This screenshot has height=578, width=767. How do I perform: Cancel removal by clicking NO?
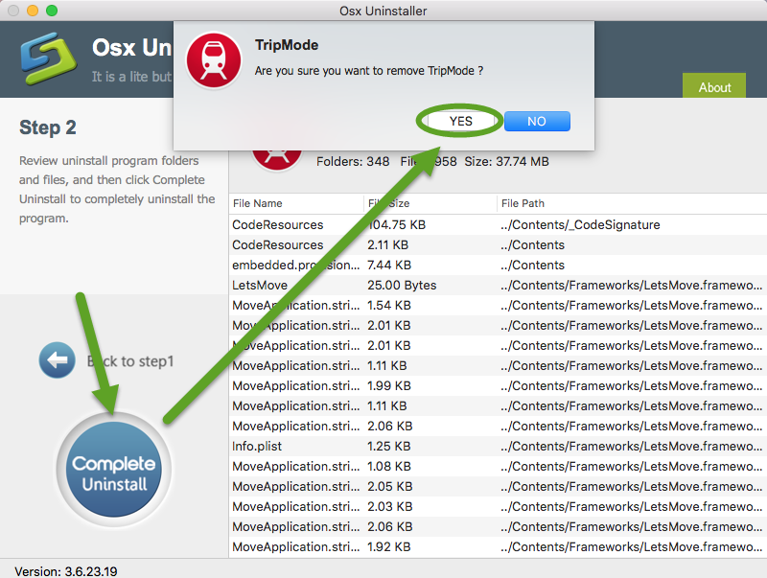click(537, 121)
